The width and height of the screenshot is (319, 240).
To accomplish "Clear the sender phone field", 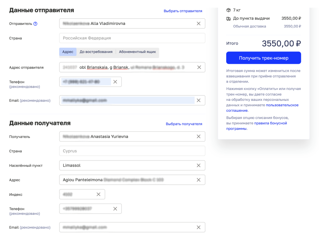I will (115, 82).
